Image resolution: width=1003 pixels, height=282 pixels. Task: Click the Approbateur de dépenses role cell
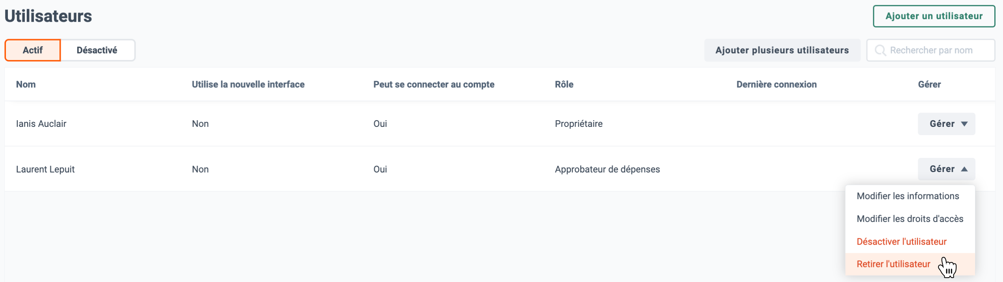607,169
